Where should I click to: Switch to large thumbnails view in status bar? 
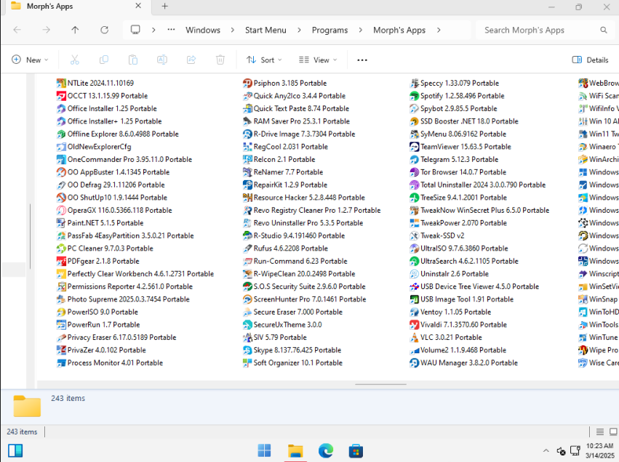(x=613, y=431)
